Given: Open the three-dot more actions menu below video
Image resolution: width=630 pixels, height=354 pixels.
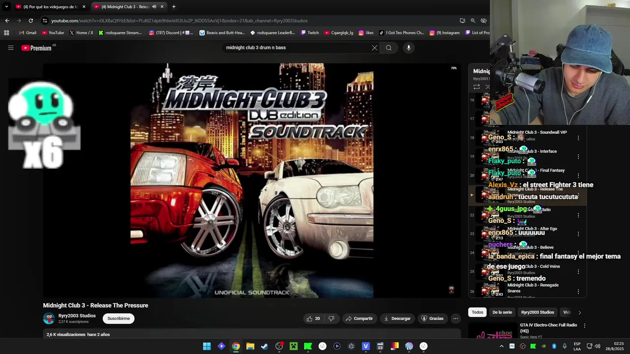Looking at the screenshot, I should point(455,319).
